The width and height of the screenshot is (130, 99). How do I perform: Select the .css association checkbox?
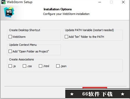(24, 66)
